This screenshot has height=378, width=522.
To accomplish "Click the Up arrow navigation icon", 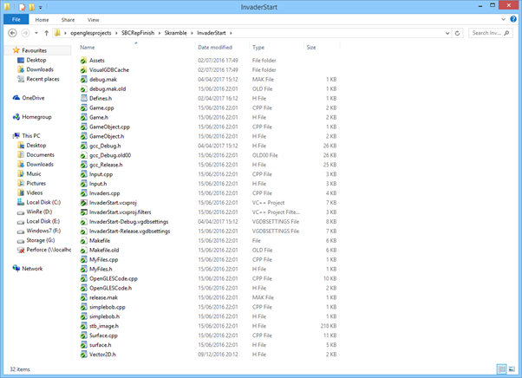I will tap(46, 33).
